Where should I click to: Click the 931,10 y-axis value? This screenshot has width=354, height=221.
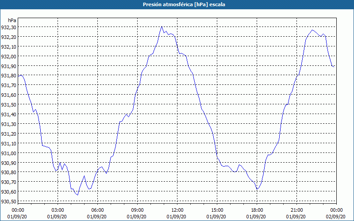(9, 143)
